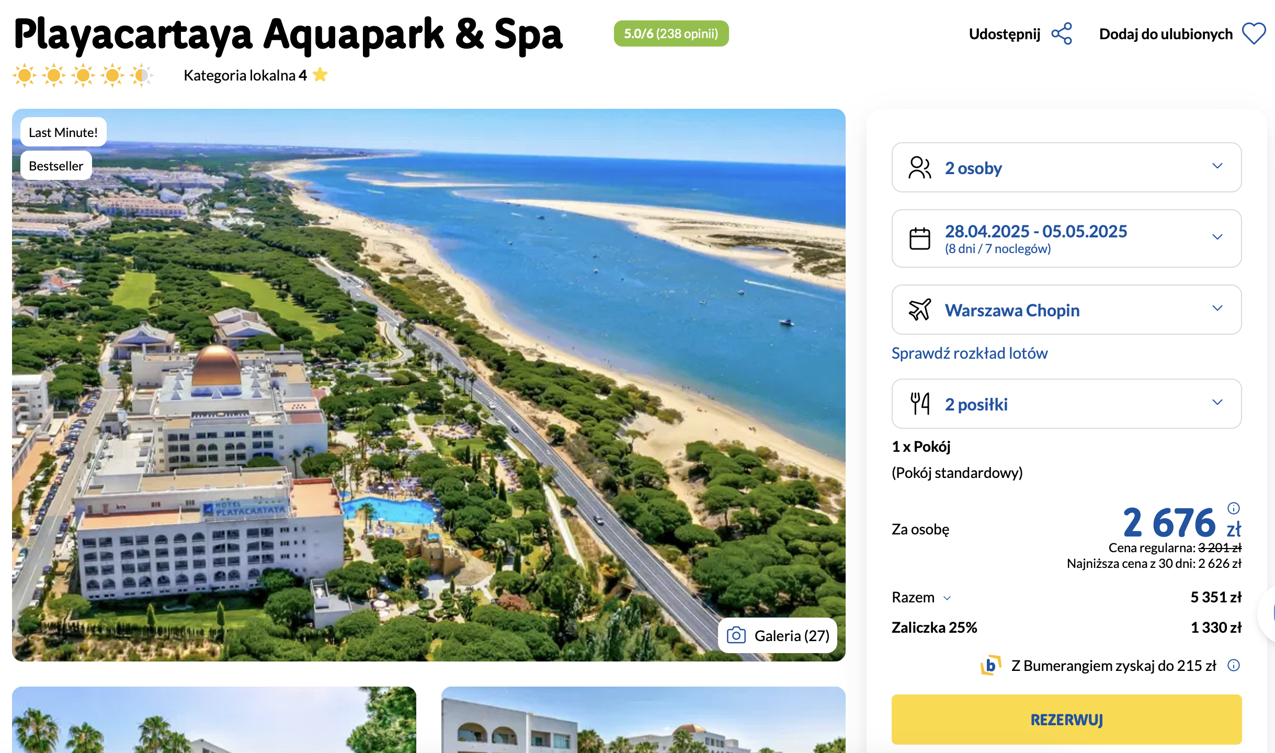Open the lower left palm trees thumbnail

(x=214, y=720)
